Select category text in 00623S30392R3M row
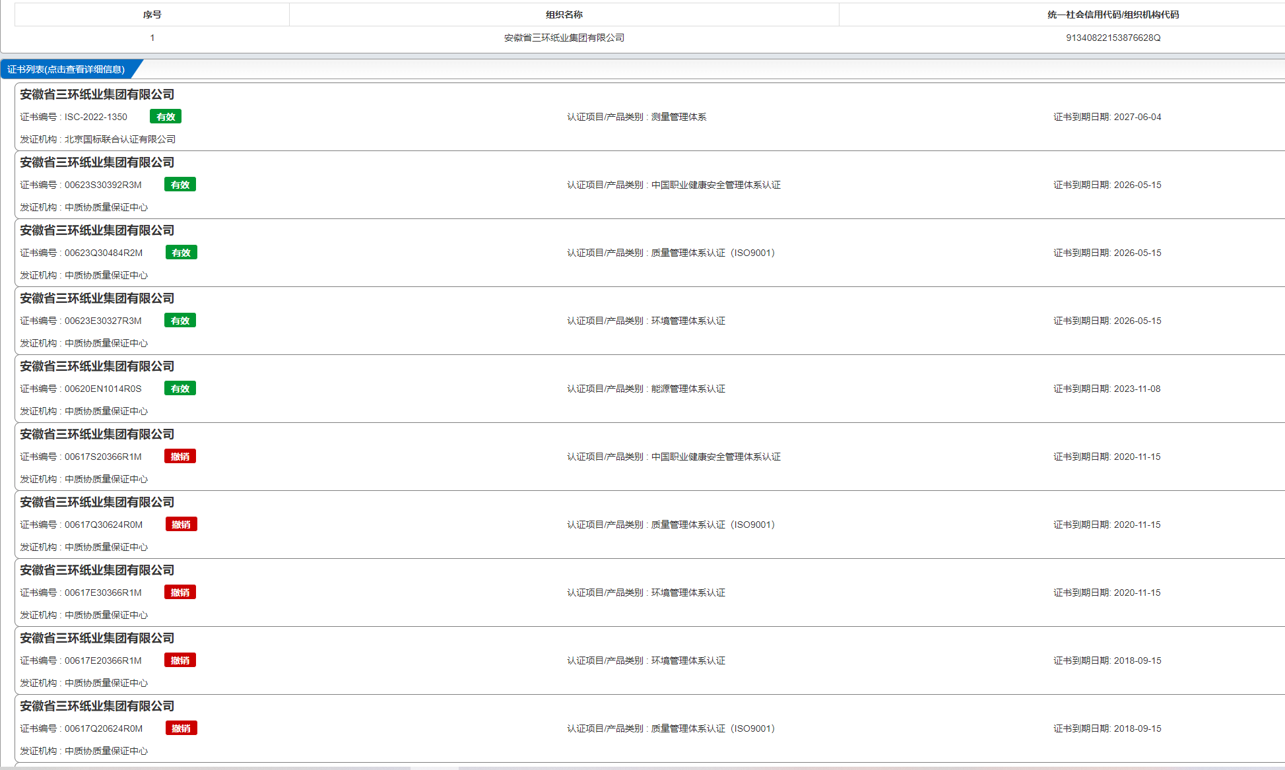The width and height of the screenshot is (1285, 770). coord(715,185)
